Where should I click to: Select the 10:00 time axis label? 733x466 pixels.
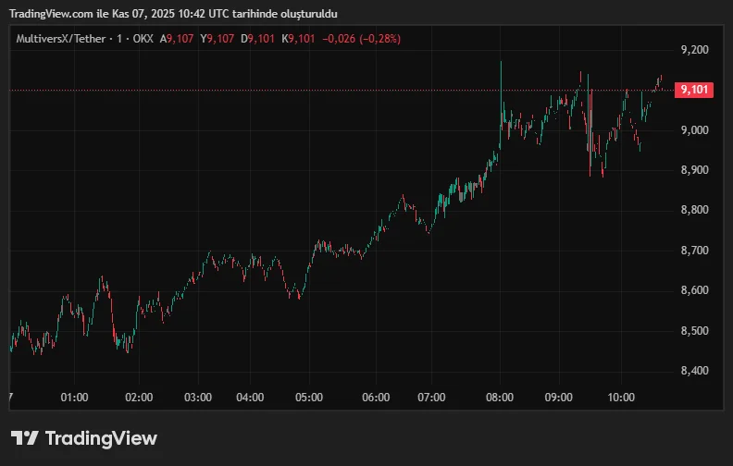pos(621,398)
